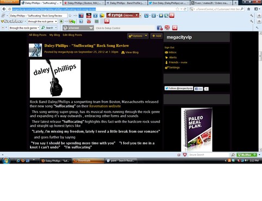Expand the Zynga Games dropdown arrow
Screen dimensions: 262x201
[137, 15]
